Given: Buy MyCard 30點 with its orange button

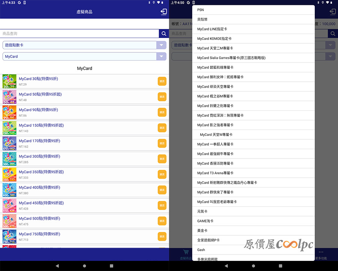Looking at the screenshot, I should [162, 81].
